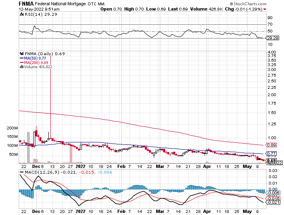
Task: Click the 'Volume 426,822' legend entry
Action: pos(38,67)
